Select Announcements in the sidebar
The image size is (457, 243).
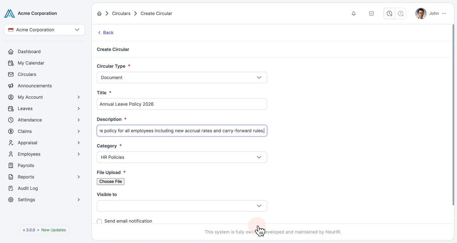point(44,86)
